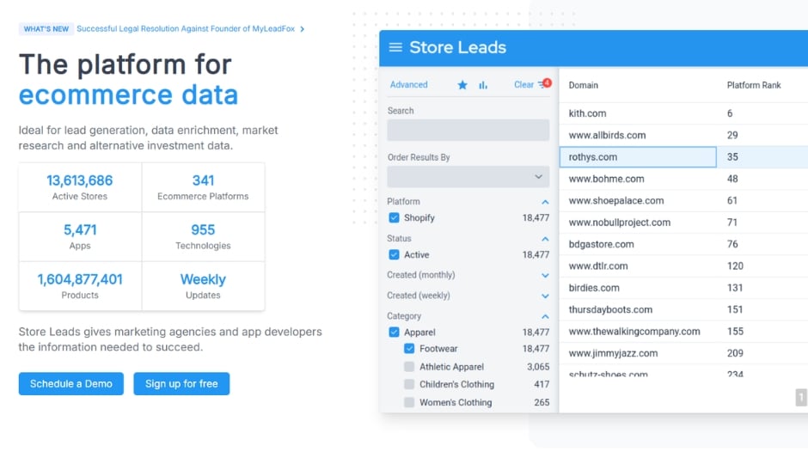The width and height of the screenshot is (808, 464).
Task: Click the 955 Technologies stat
Action: pos(203,237)
